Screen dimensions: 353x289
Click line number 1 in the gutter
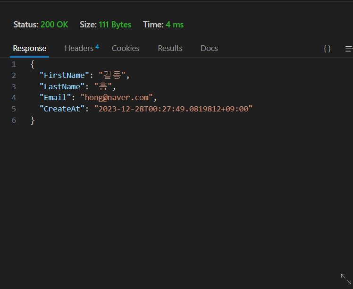click(x=14, y=64)
